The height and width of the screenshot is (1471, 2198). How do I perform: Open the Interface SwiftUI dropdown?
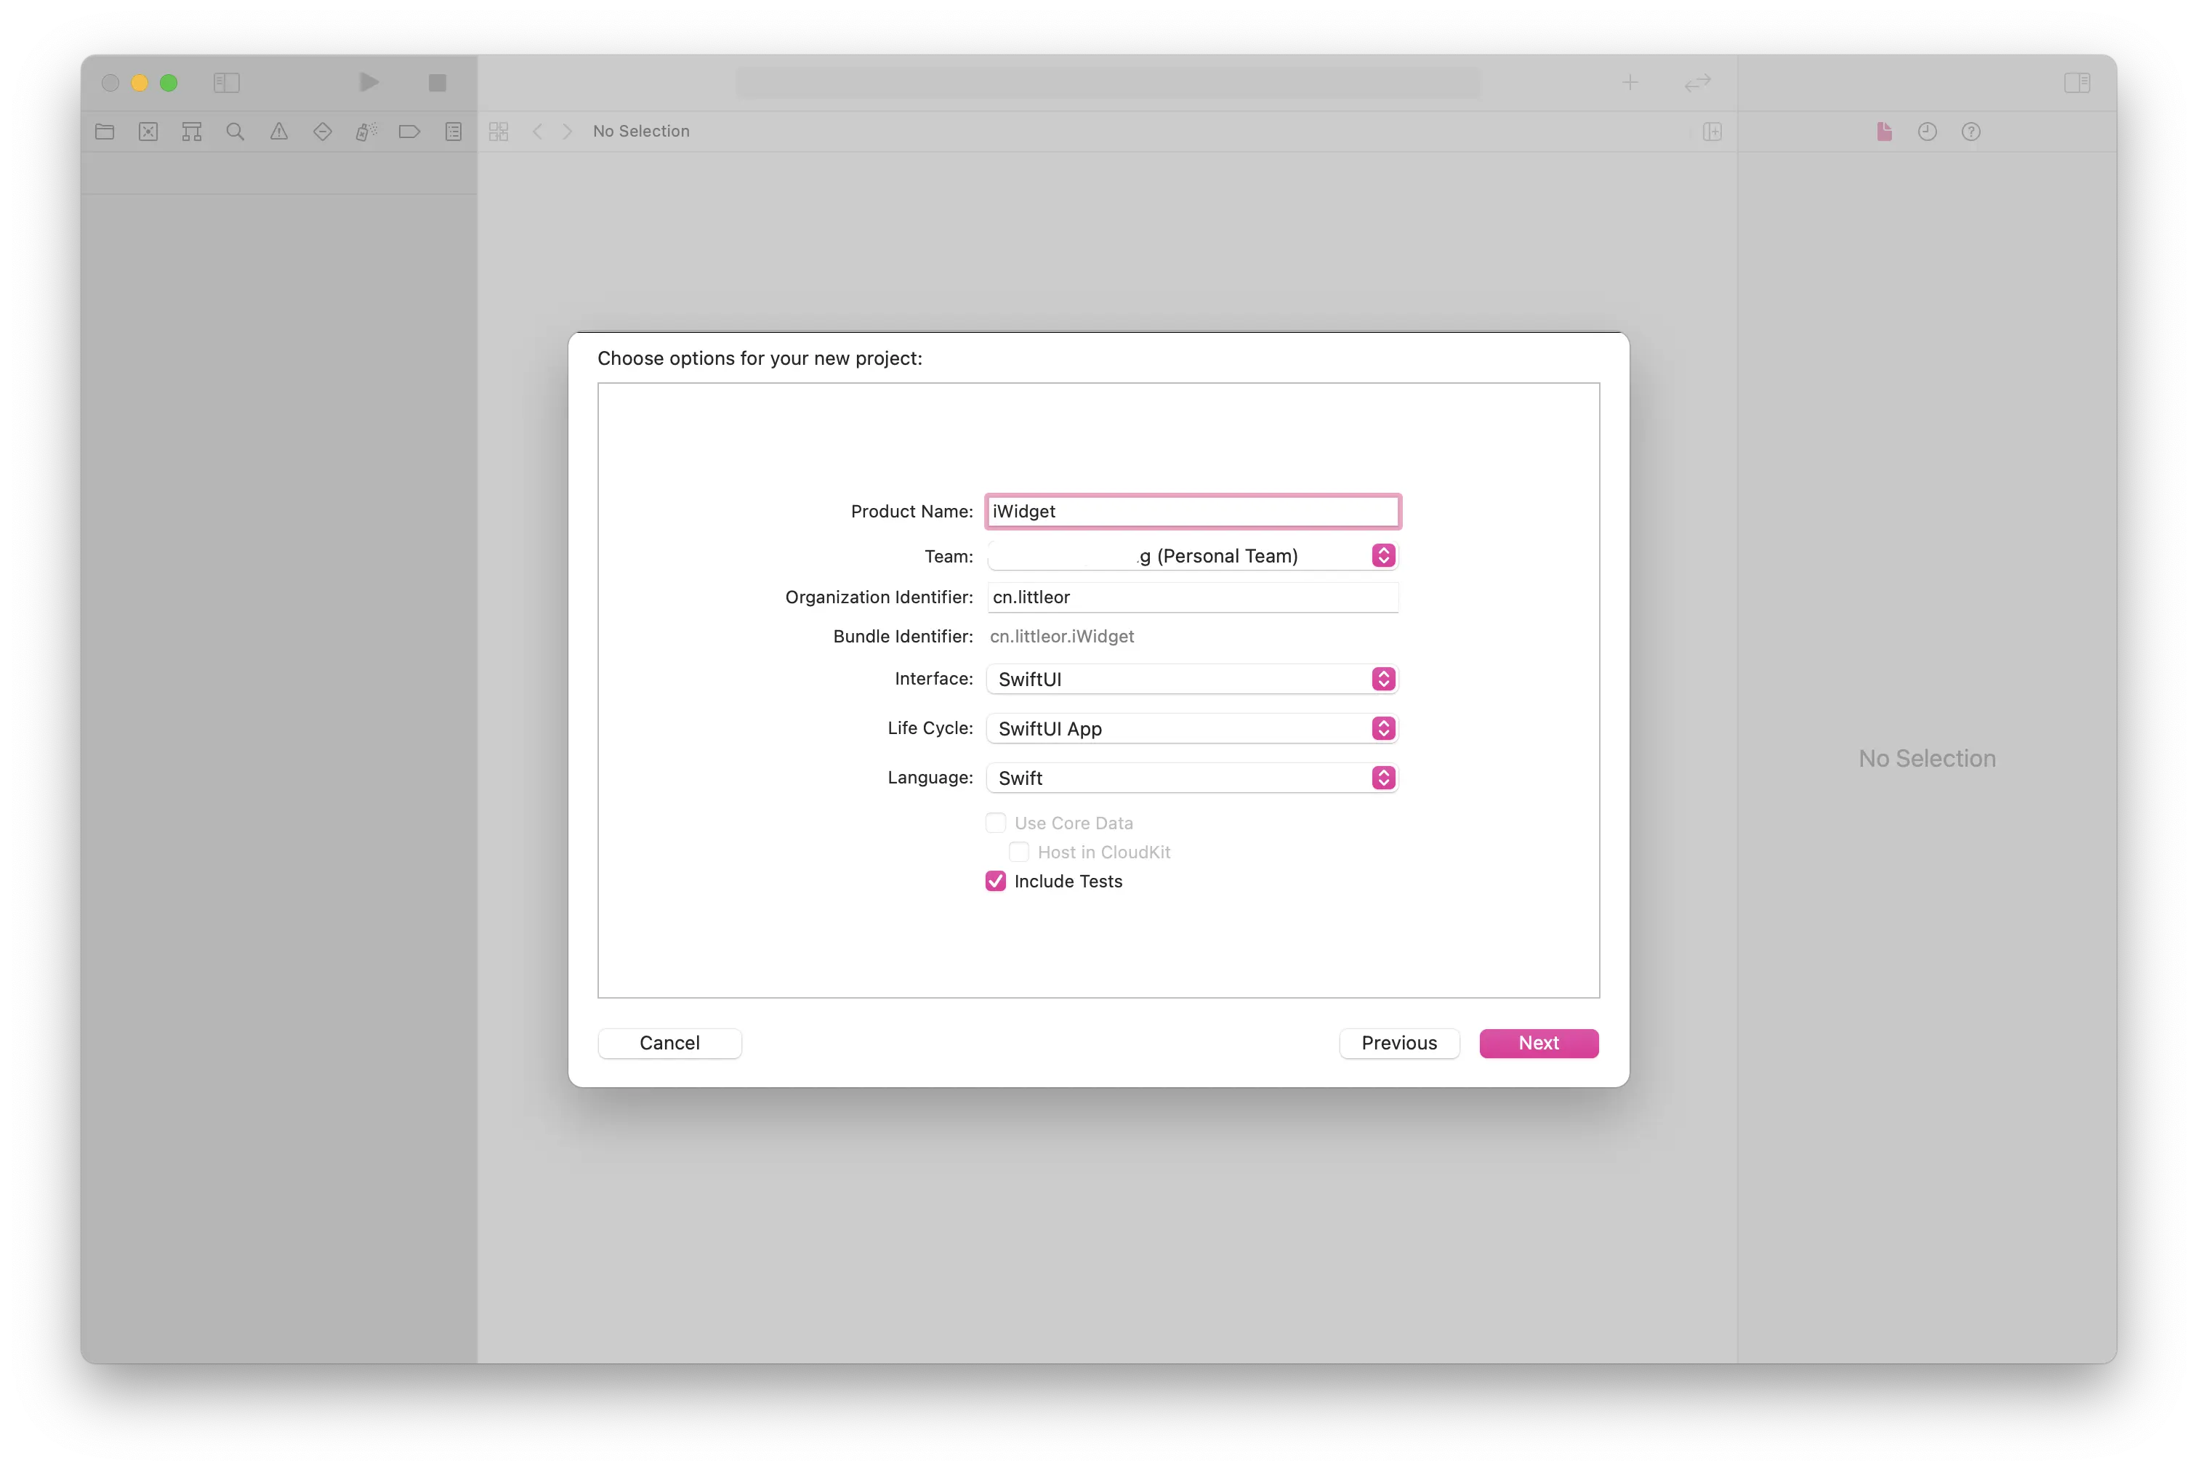[x=1191, y=680]
